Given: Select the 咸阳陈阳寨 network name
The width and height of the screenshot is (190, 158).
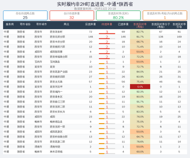Looking at the screenshot, I should (56, 52).
